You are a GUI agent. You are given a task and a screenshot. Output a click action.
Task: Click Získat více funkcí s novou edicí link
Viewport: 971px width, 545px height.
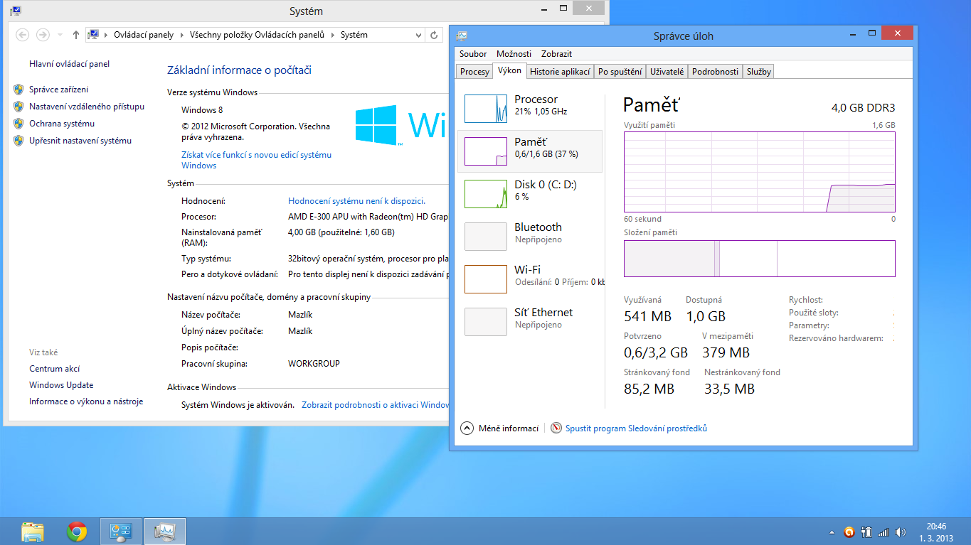(x=256, y=160)
